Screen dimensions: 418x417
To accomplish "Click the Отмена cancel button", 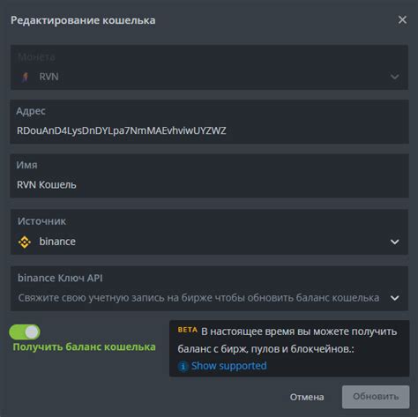I will pyautogui.click(x=307, y=397).
